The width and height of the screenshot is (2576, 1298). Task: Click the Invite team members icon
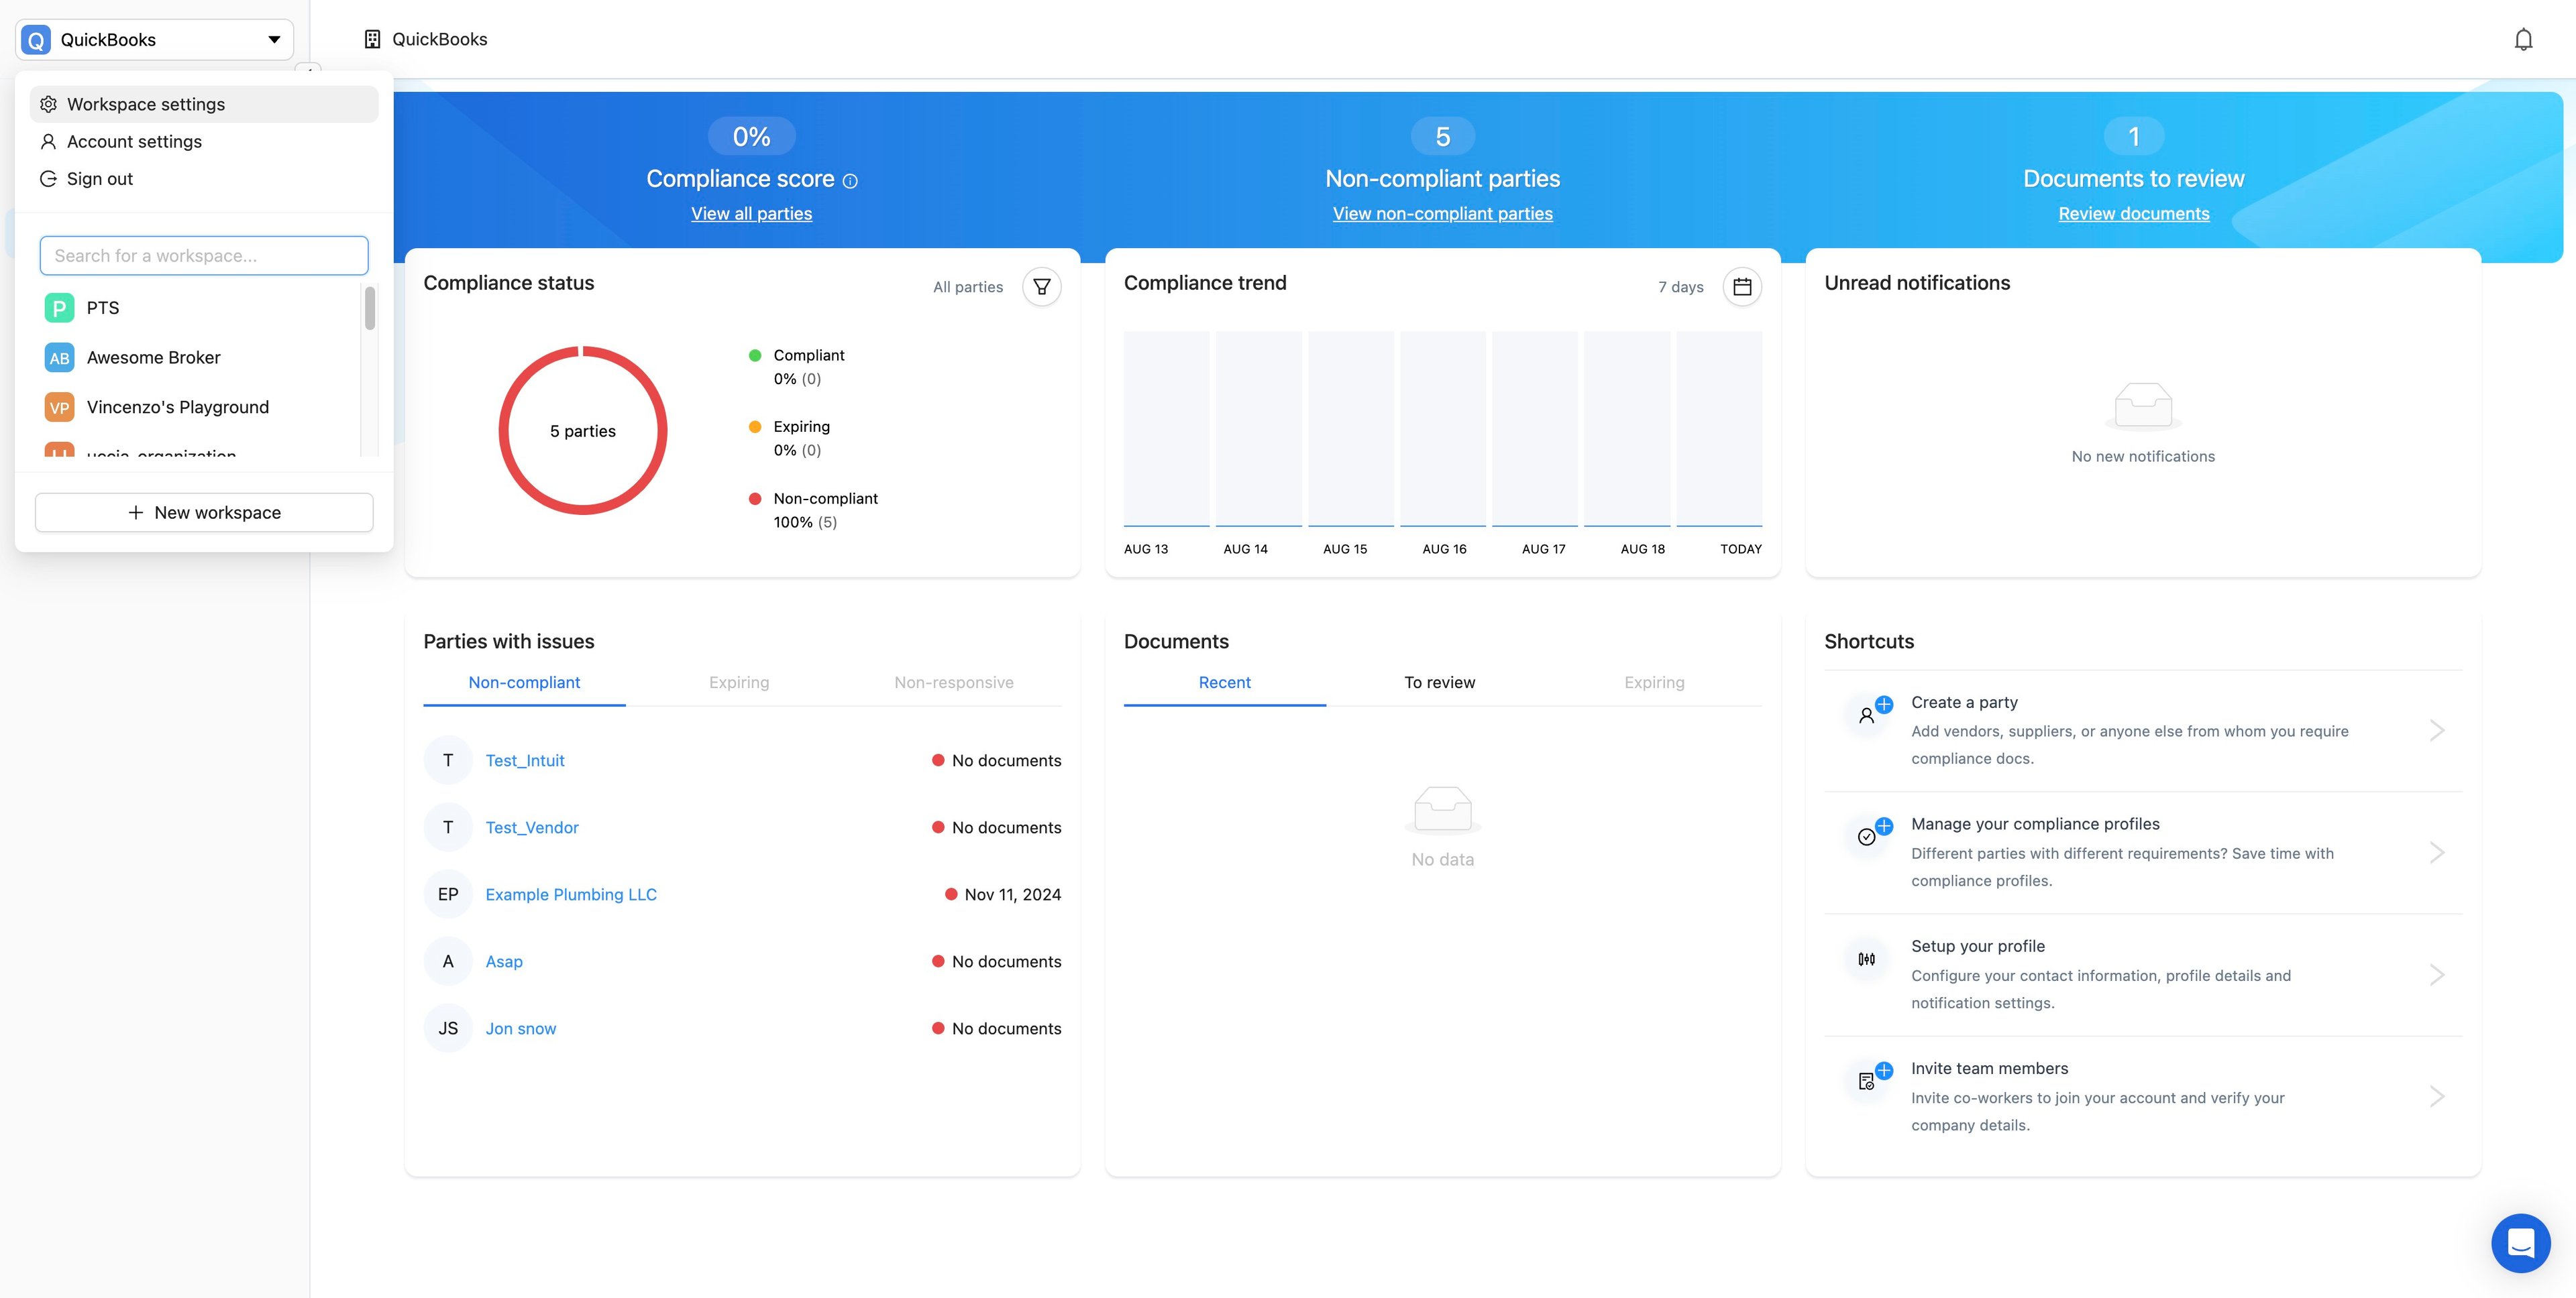pos(1867,1081)
